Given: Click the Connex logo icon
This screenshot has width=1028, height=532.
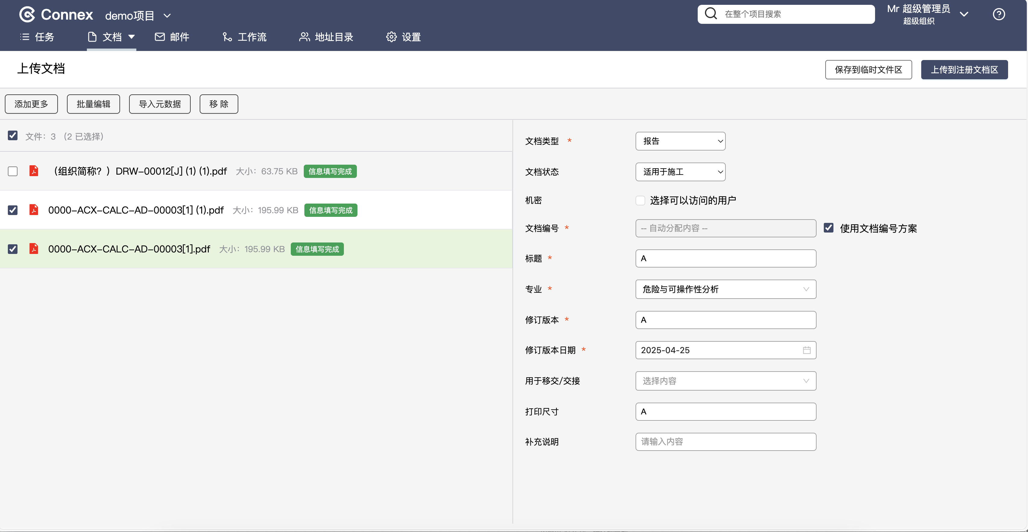Looking at the screenshot, I should pyautogui.click(x=27, y=15).
